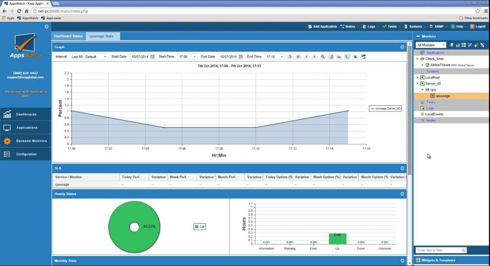Open the Start Time 17:00 dropdown

pyautogui.click(x=188, y=56)
